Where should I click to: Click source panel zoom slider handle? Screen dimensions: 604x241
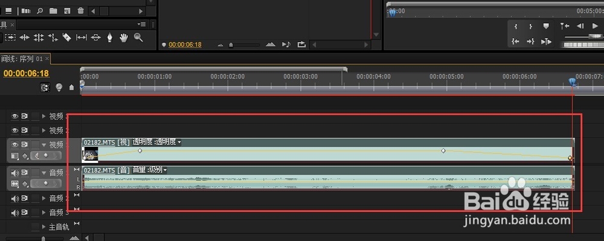(231, 45)
